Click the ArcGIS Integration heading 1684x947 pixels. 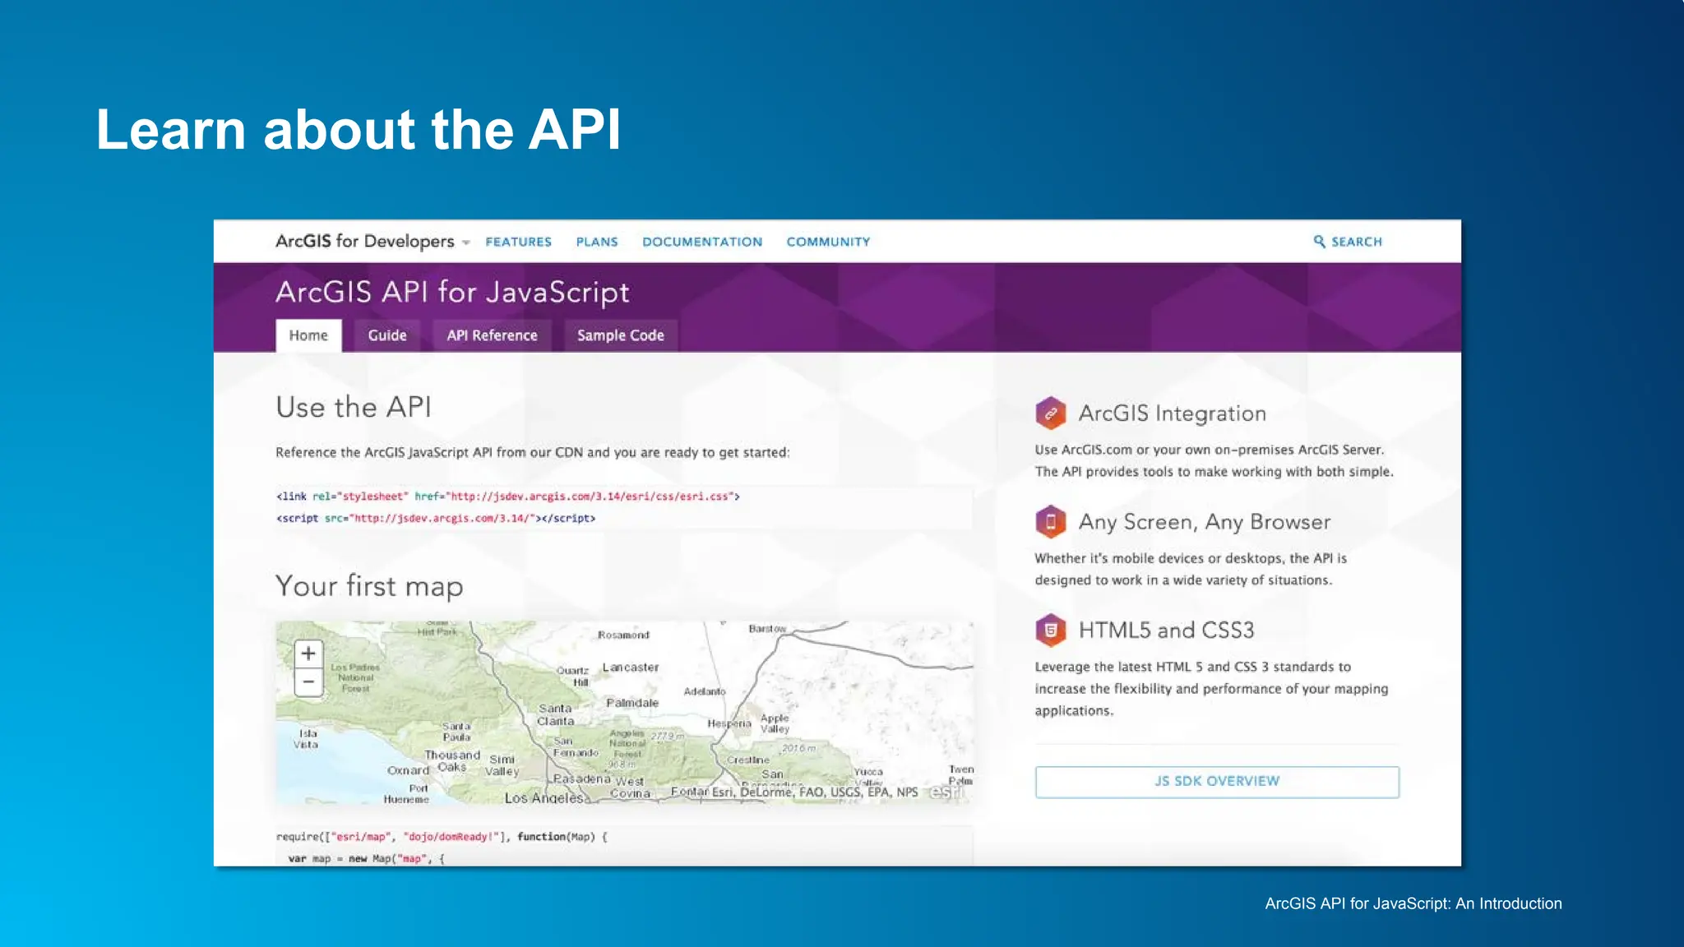click(1172, 413)
